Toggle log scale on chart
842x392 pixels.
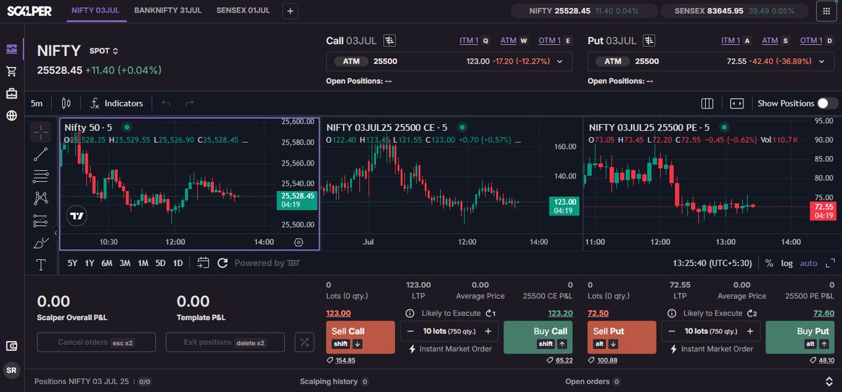pos(787,263)
